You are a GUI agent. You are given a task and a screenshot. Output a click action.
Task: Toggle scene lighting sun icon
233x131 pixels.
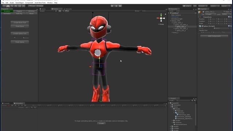[x=60, y=11]
